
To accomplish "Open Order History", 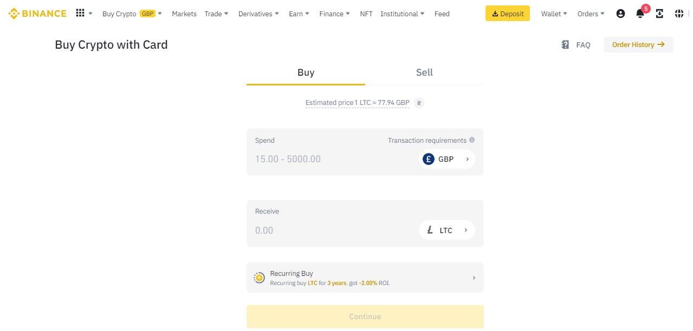I will [x=639, y=45].
